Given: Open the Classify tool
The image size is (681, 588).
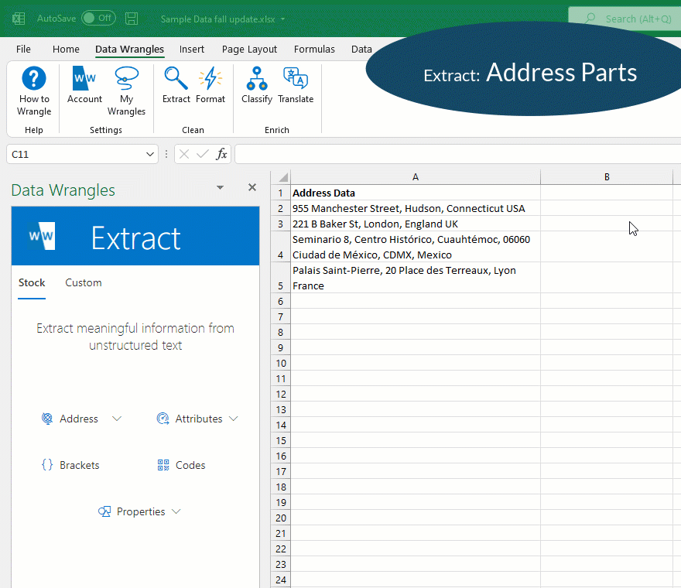Looking at the screenshot, I should point(257,85).
